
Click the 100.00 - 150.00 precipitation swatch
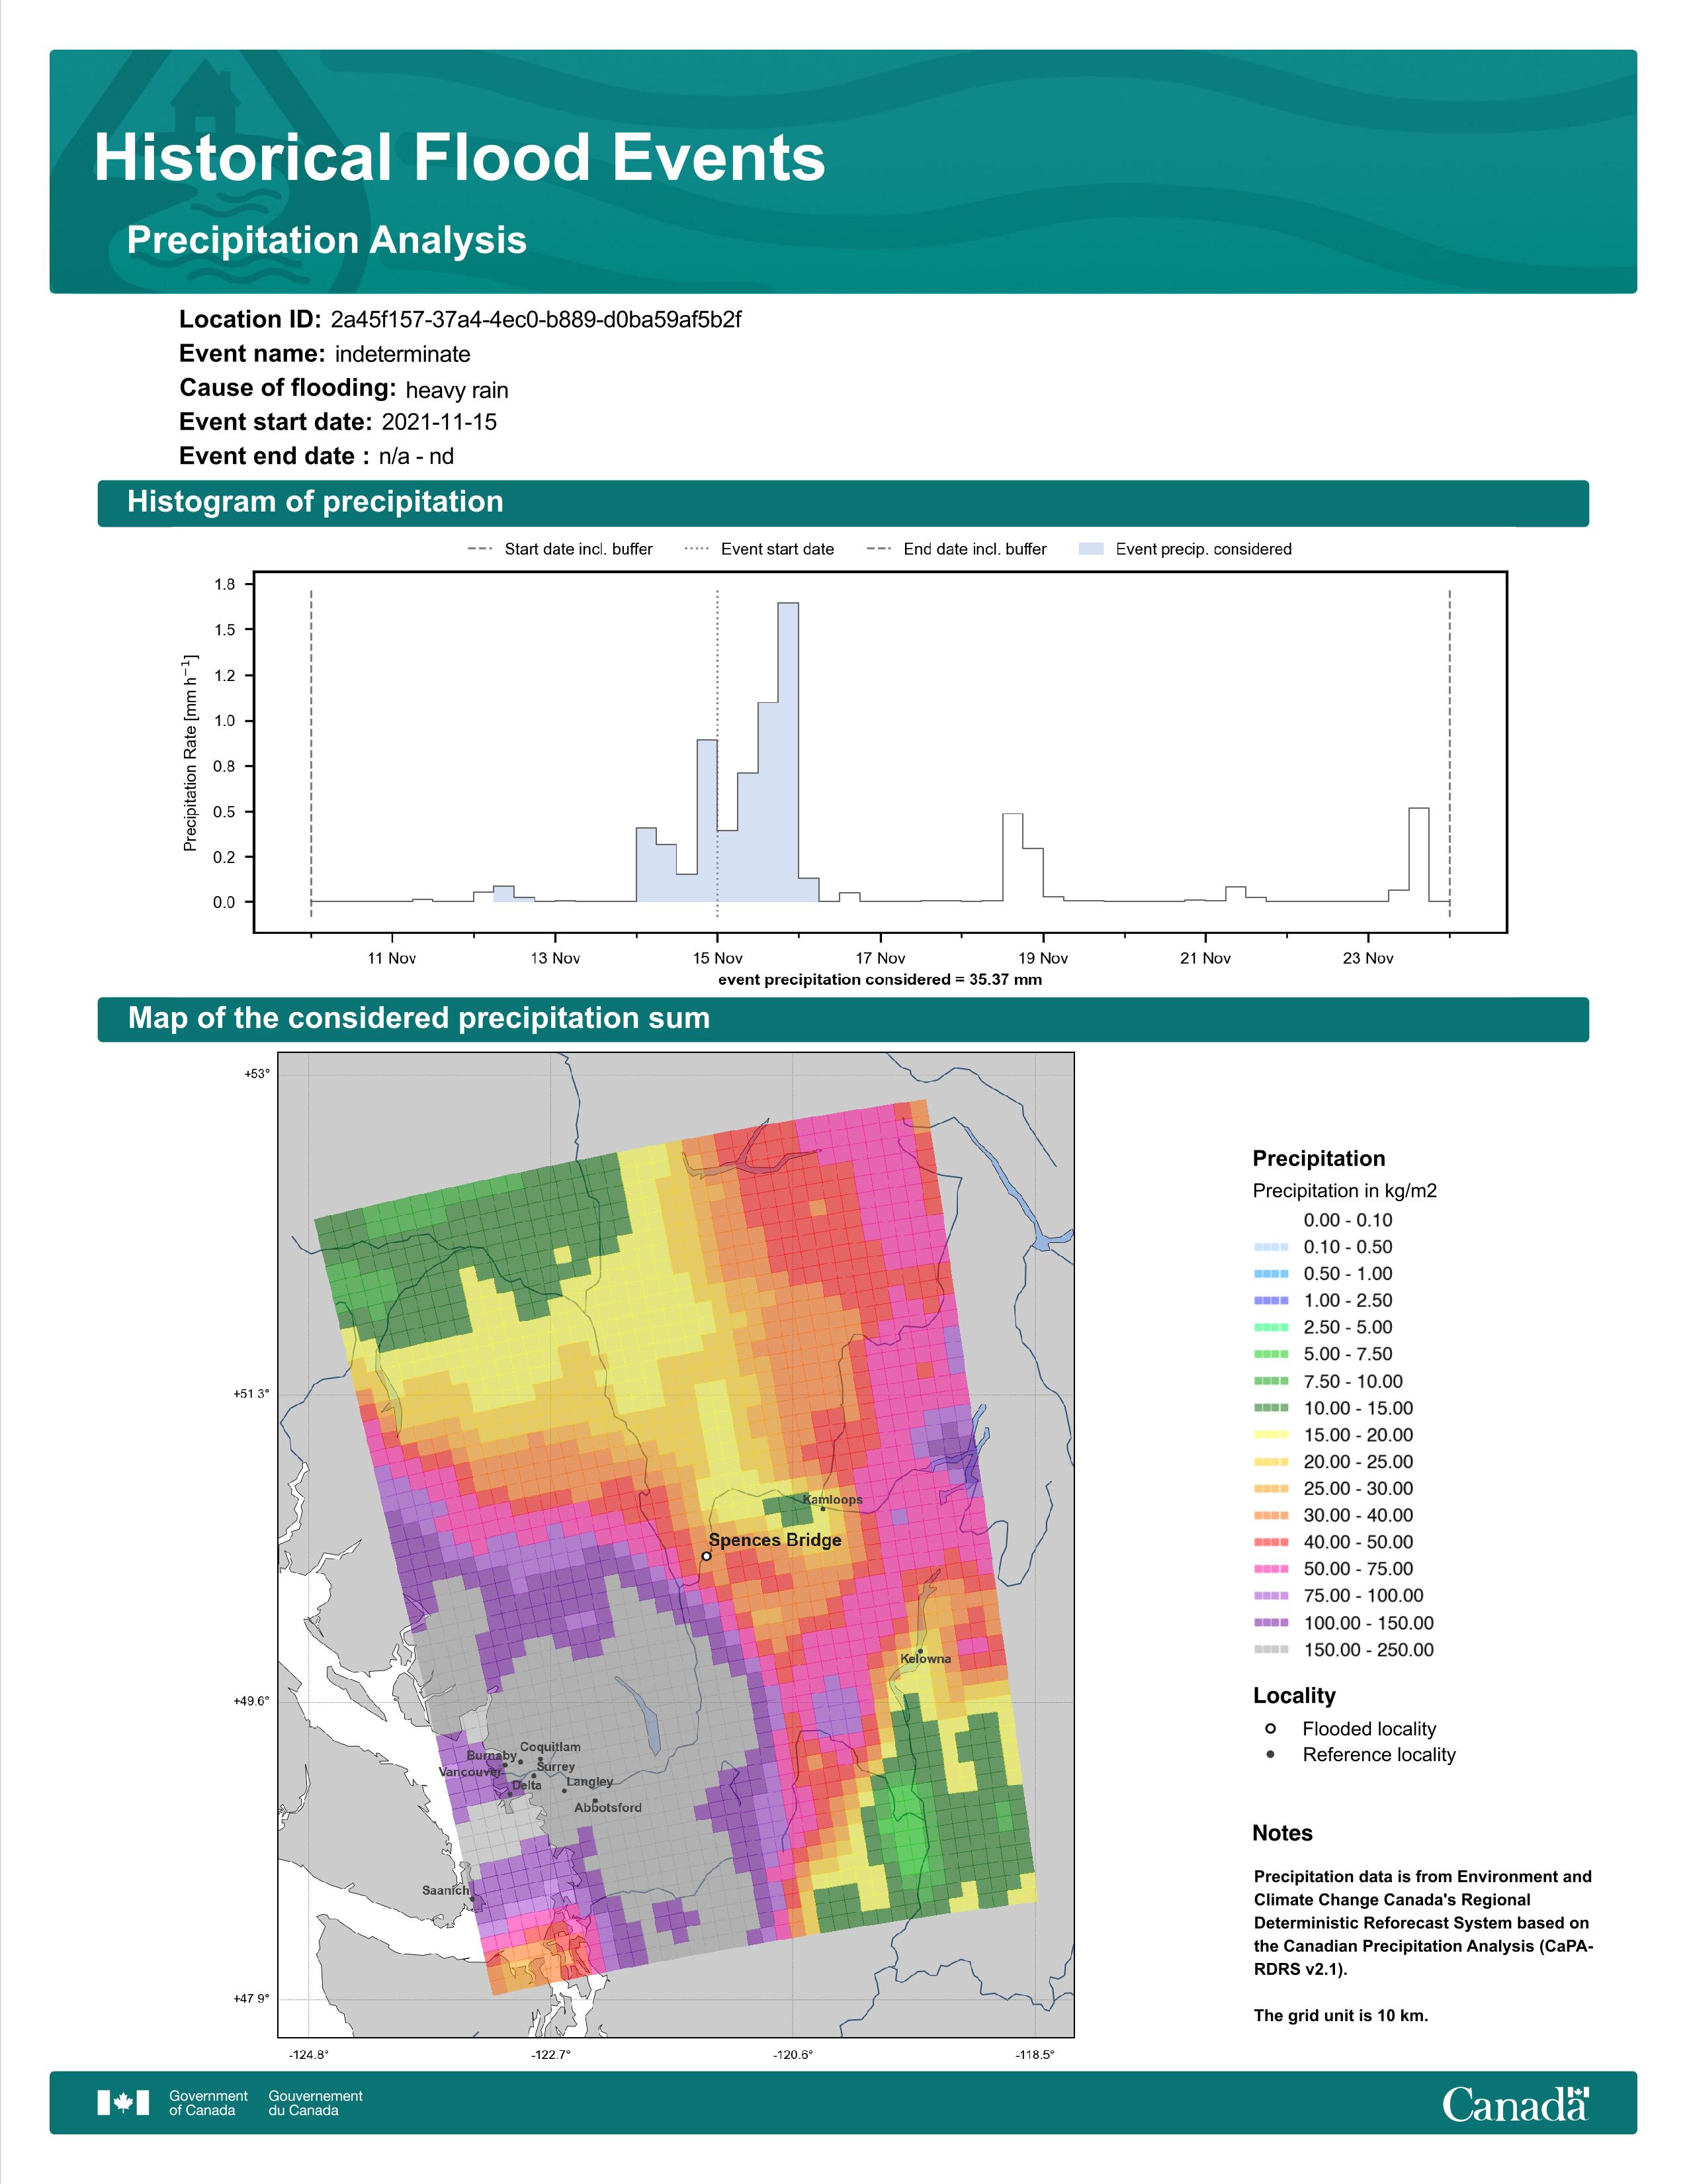[x=1272, y=1623]
